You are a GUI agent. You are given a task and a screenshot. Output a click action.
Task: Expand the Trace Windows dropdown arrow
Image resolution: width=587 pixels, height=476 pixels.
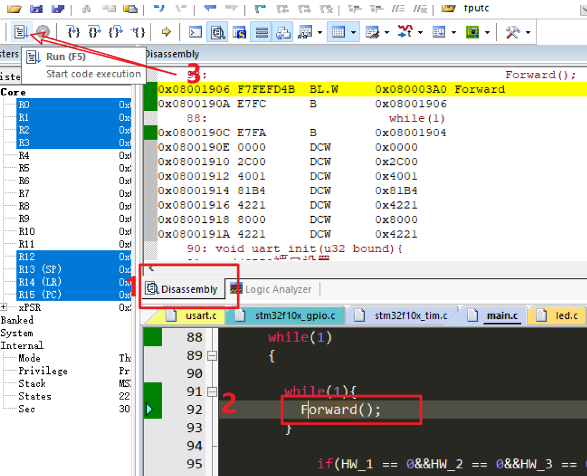pos(454,33)
